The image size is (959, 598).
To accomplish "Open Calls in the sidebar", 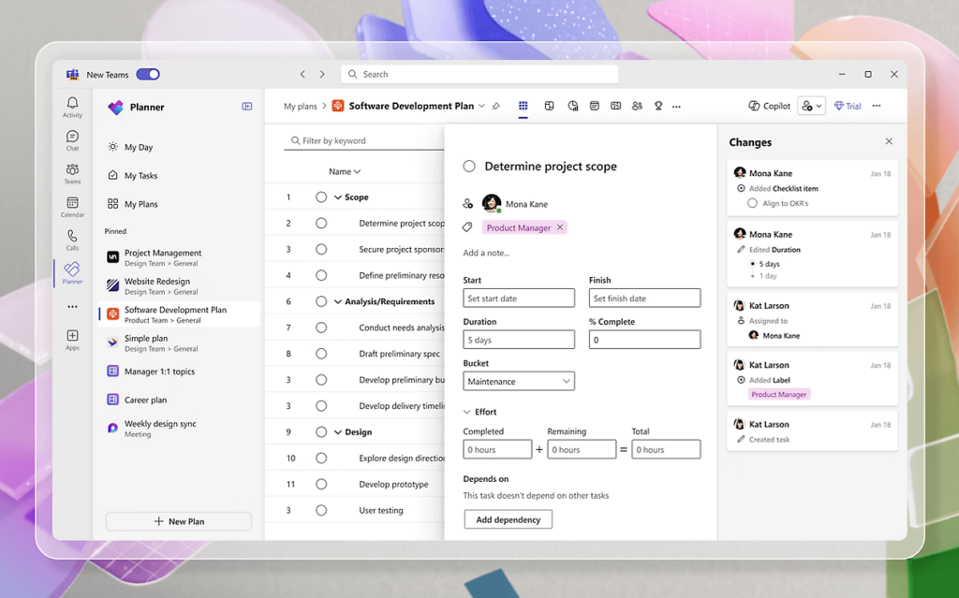I will point(72,240).
